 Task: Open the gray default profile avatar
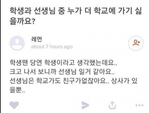17,43
